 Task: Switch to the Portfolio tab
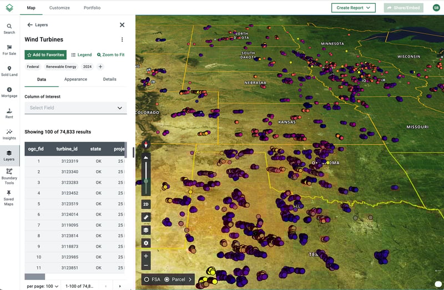(92, 8)
